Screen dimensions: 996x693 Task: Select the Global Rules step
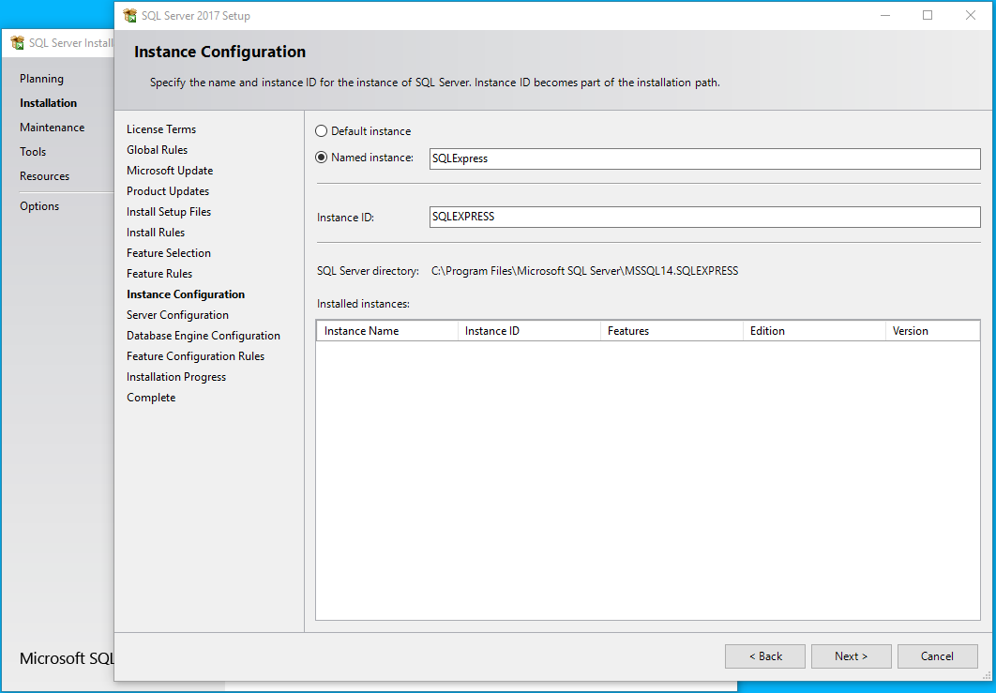pyautogui.click(x=157, y=150)
